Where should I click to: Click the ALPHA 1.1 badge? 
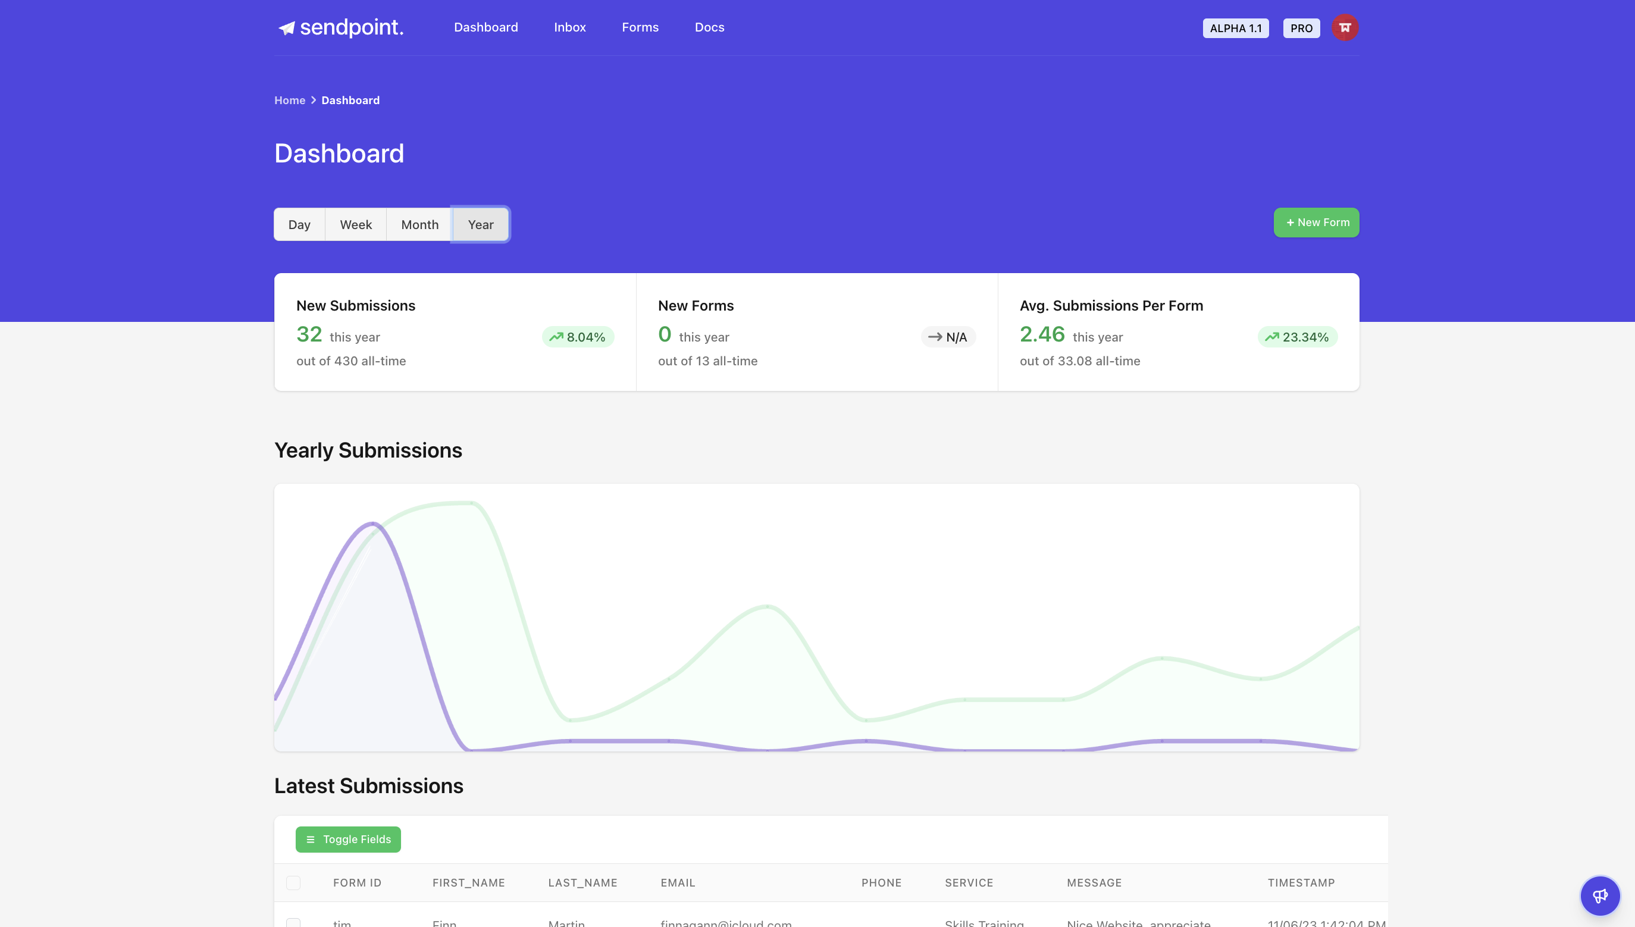(1235, 28)
